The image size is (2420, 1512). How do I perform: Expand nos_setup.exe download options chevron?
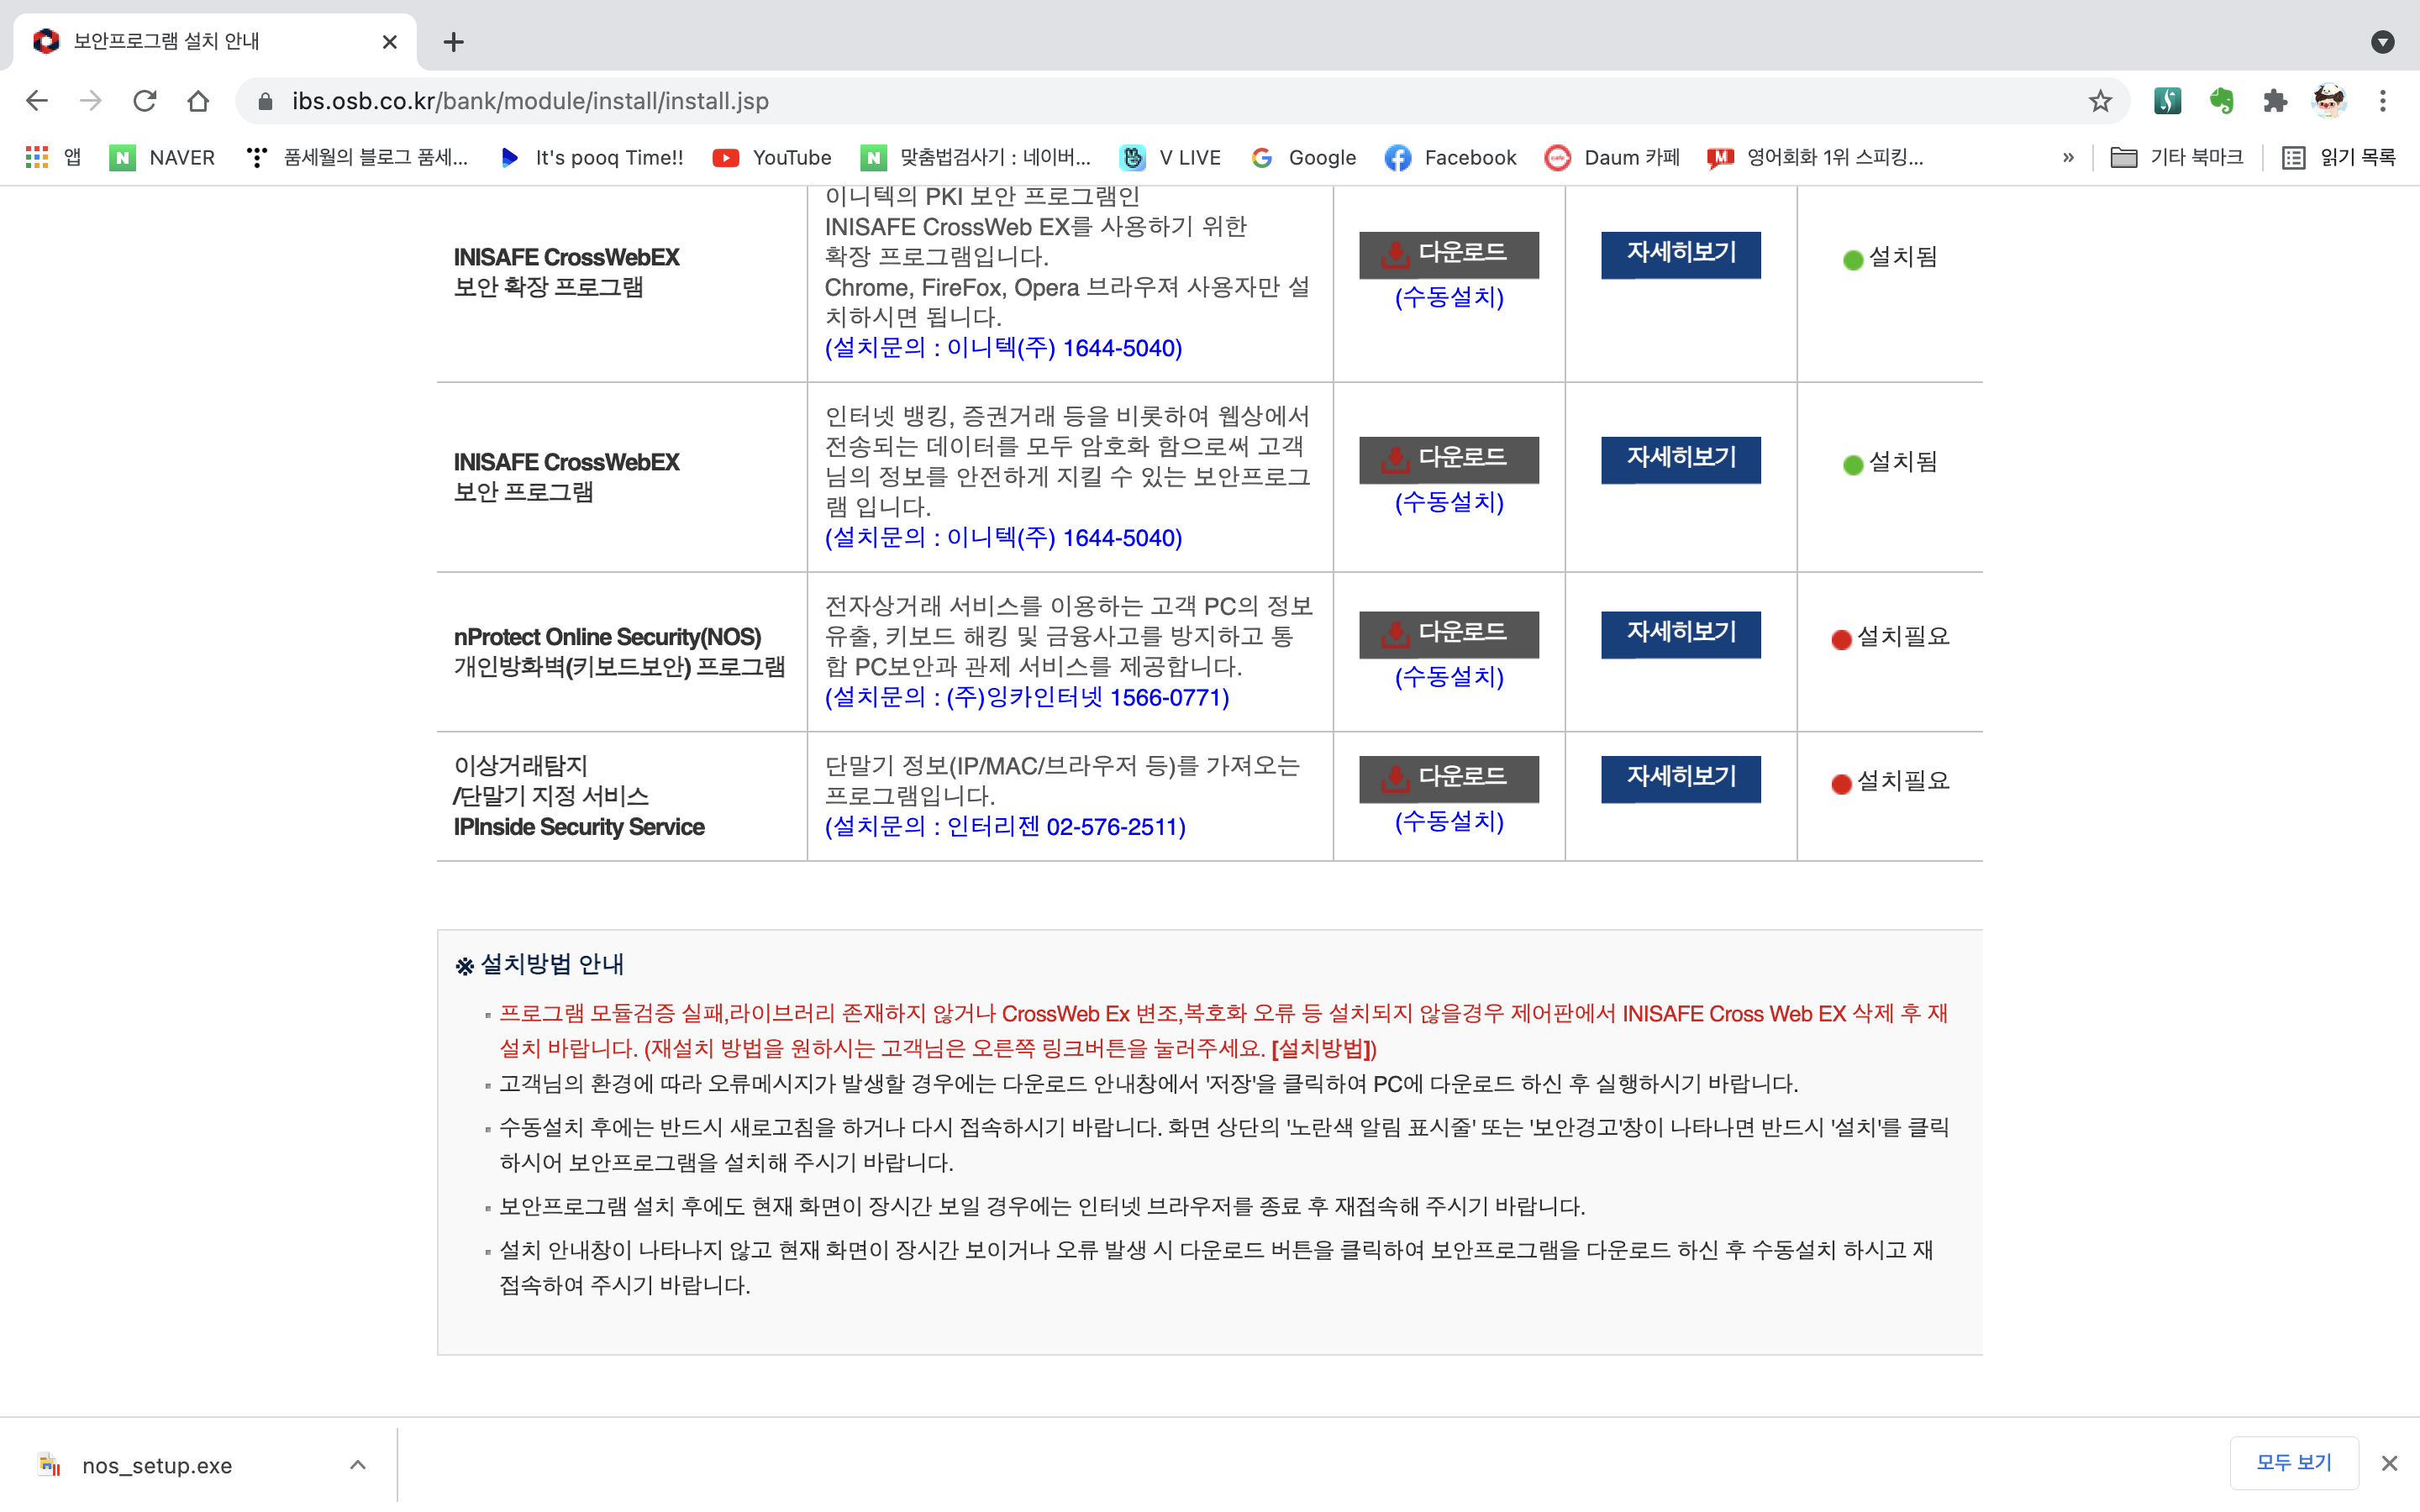tap(358, 1465)
